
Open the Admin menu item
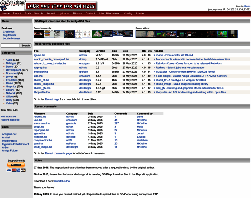140,13
